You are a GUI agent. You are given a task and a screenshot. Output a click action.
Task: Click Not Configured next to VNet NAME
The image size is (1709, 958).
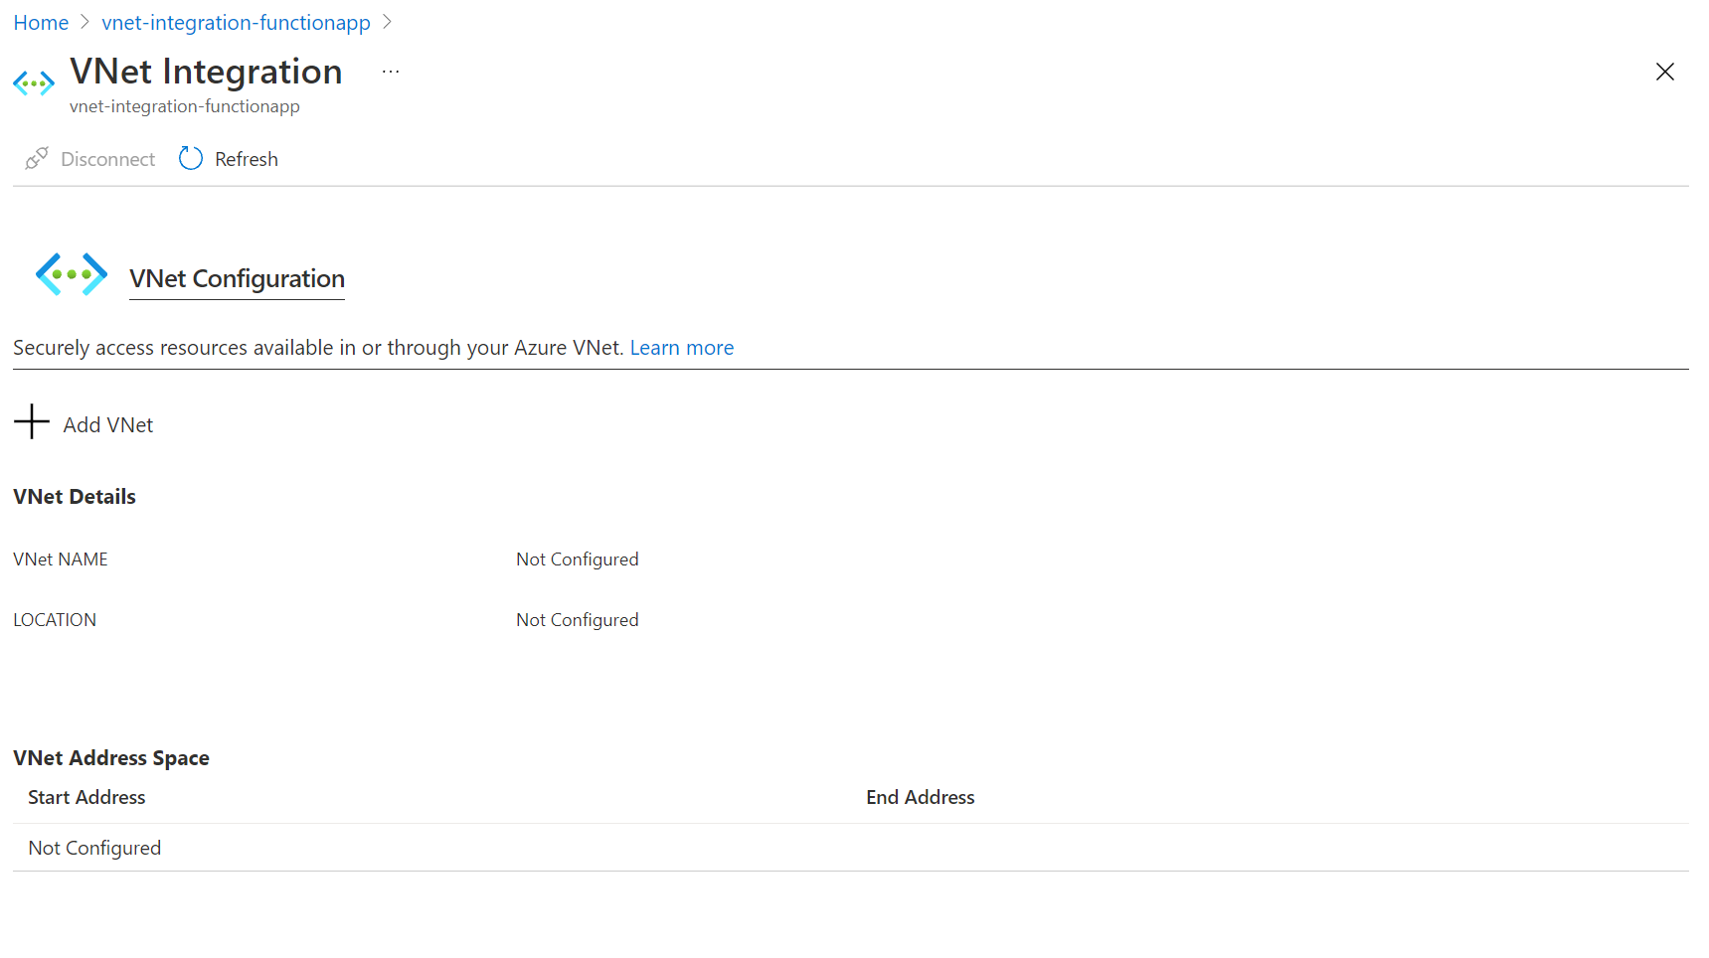click(x=578, y=559)
